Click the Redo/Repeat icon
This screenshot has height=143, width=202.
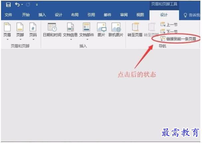pos(28,5)
